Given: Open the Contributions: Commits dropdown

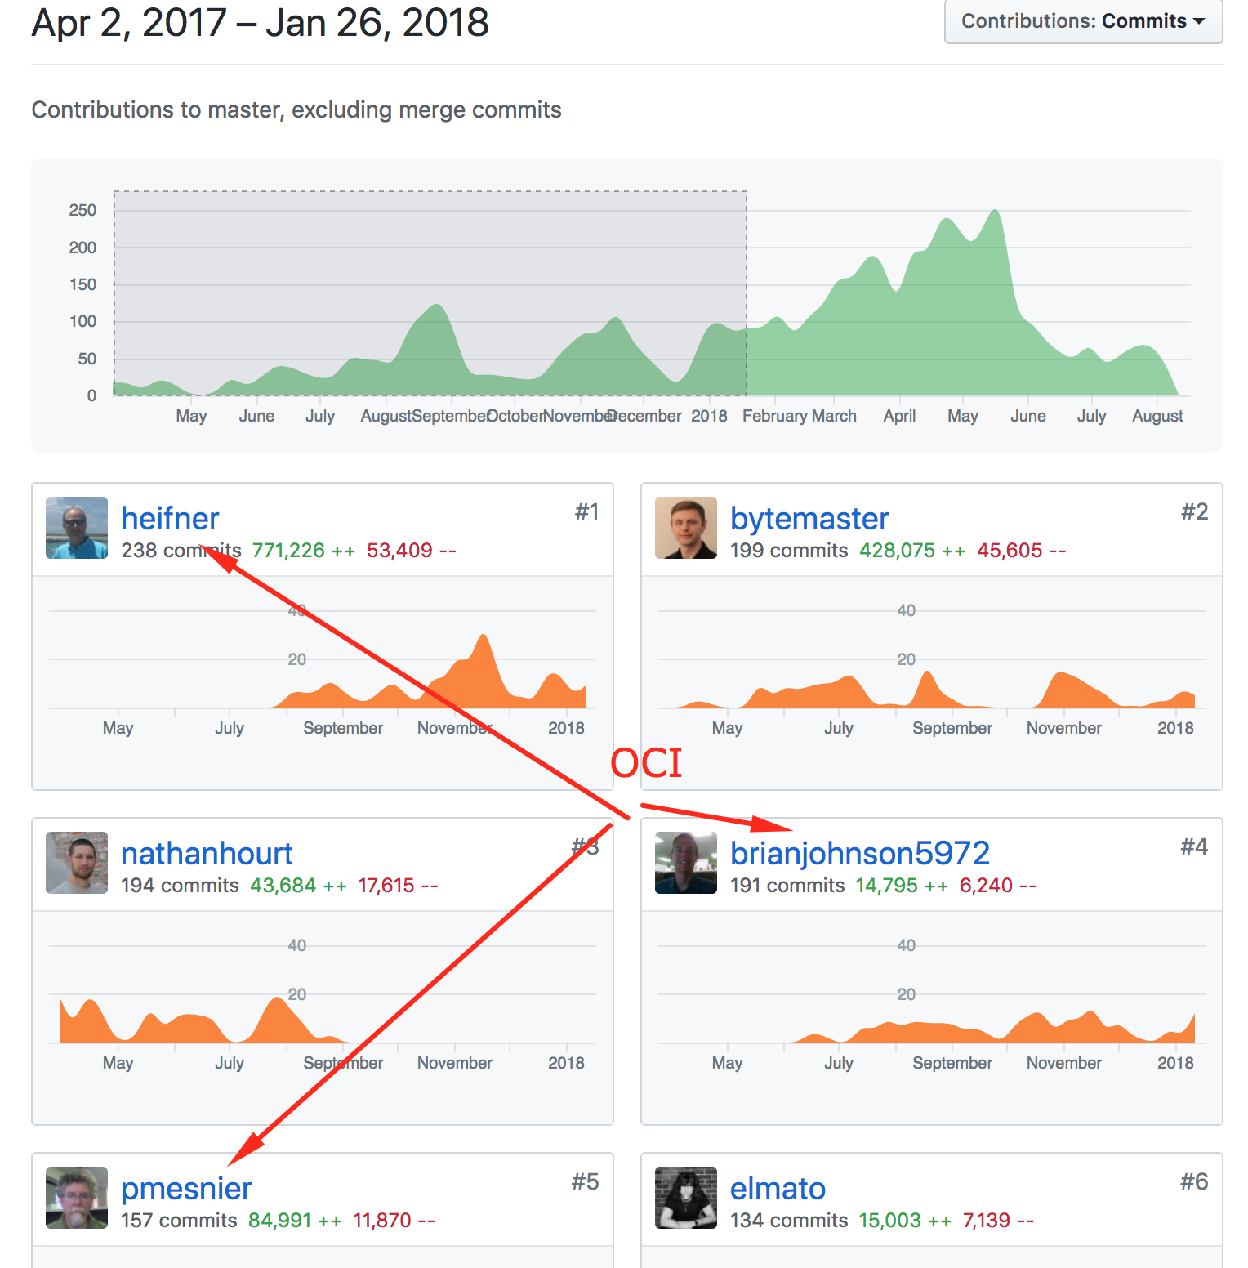Looking at the screenshot, I should point(1083,21).
